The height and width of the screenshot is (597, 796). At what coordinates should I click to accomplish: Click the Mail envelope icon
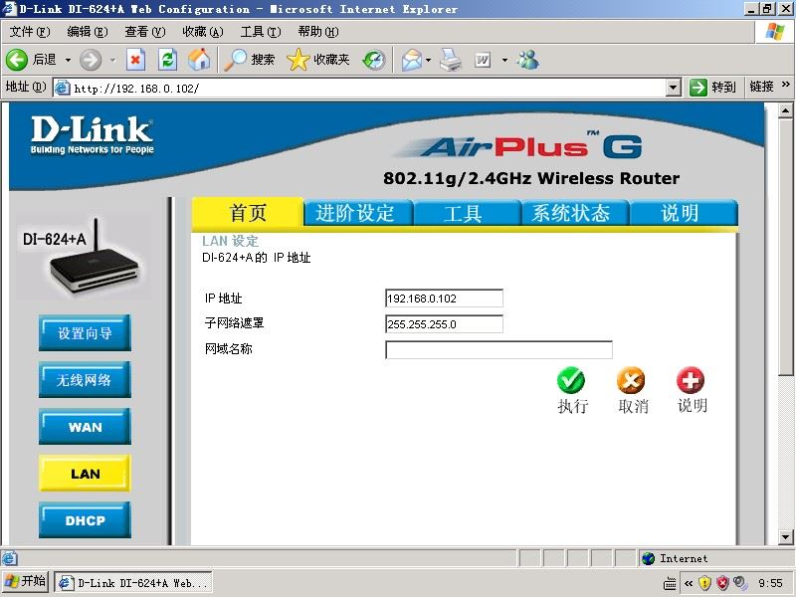tap(412, 60)
